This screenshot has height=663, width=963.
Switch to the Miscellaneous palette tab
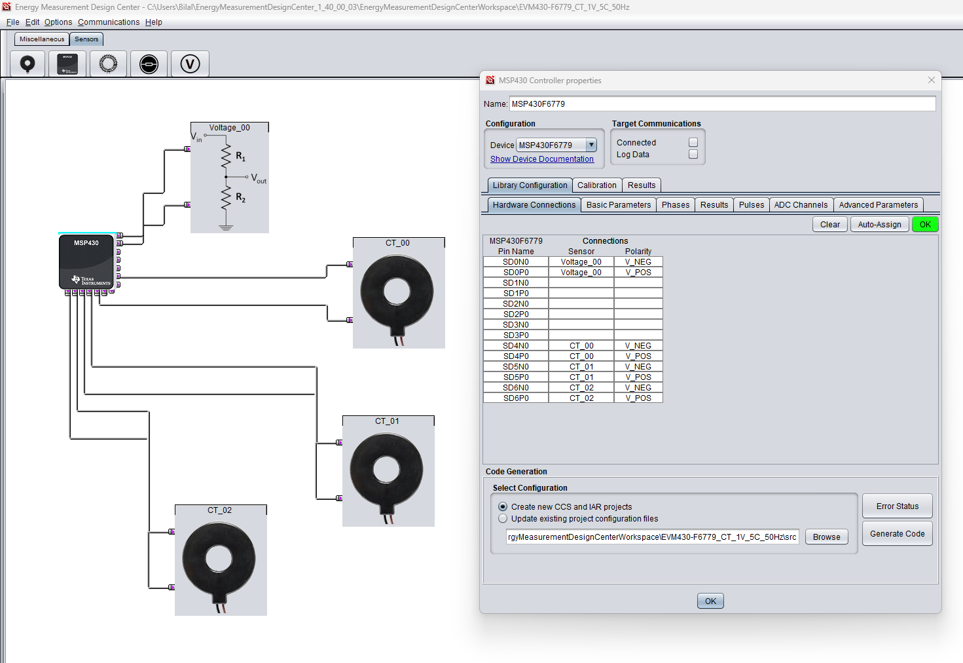[x=42, y=39]
